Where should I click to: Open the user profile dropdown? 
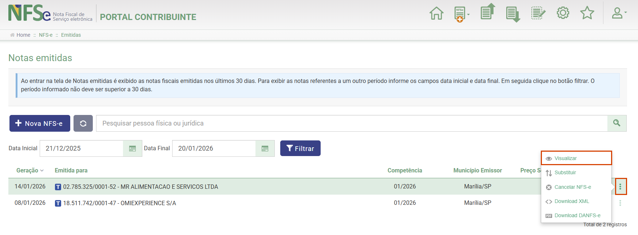pyautogui.click(x=618, y=13)
